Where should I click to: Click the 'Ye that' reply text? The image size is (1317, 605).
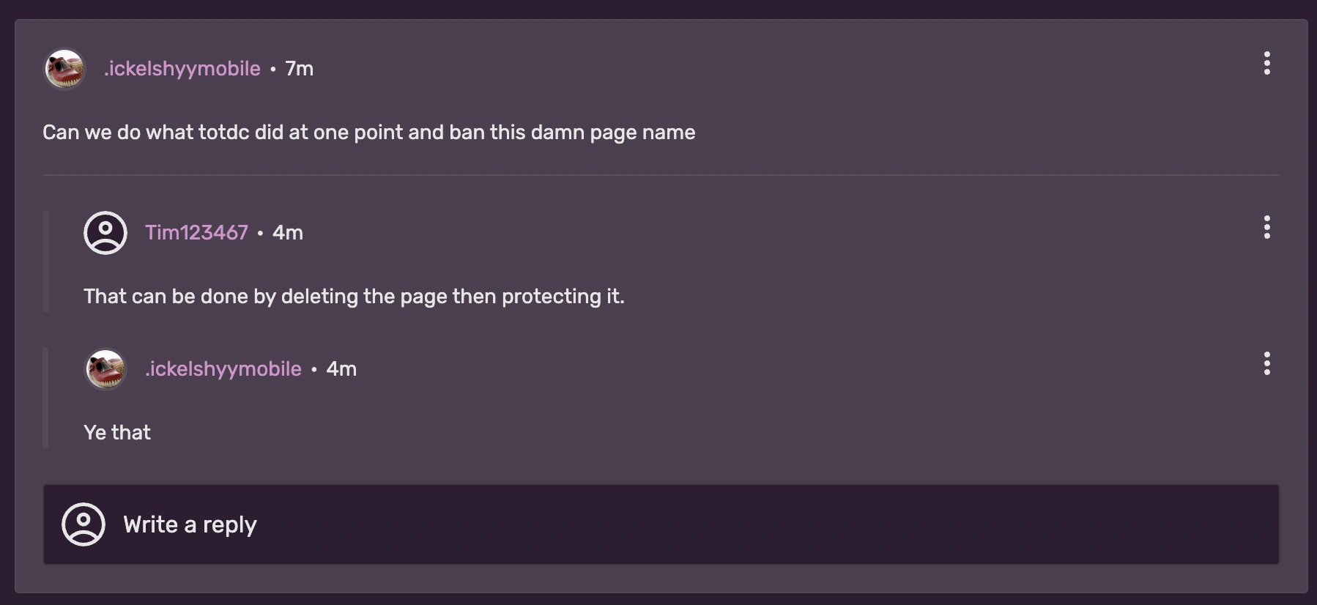click(x=117, y=432)
